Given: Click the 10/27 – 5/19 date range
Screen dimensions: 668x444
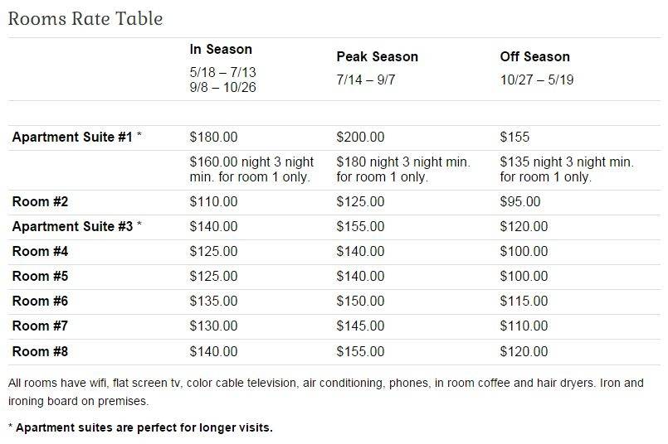Looking at the screenshot, I should coord(537,80).
